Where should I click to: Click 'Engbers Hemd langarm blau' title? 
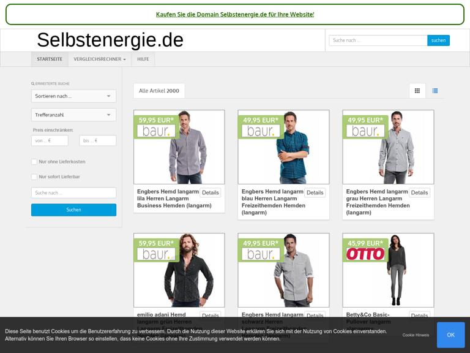(x=274, y=202)
